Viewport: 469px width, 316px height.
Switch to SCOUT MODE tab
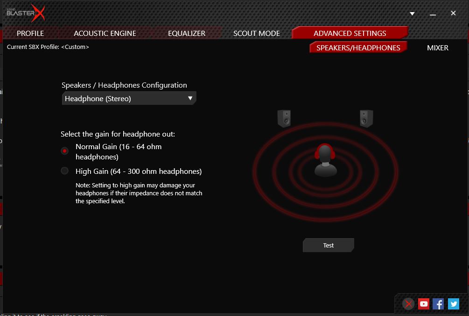tap(257, 33)
